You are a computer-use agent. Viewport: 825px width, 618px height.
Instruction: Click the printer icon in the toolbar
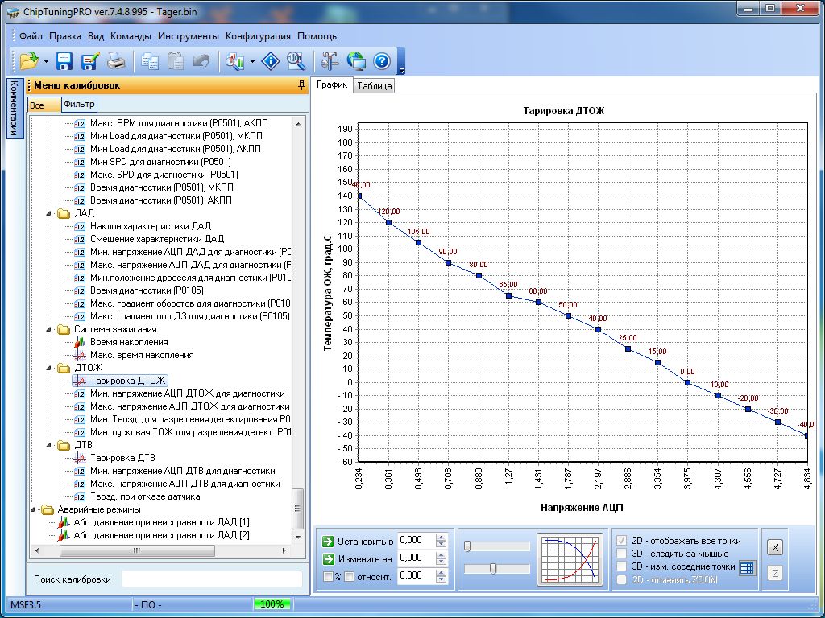[116, 61]
